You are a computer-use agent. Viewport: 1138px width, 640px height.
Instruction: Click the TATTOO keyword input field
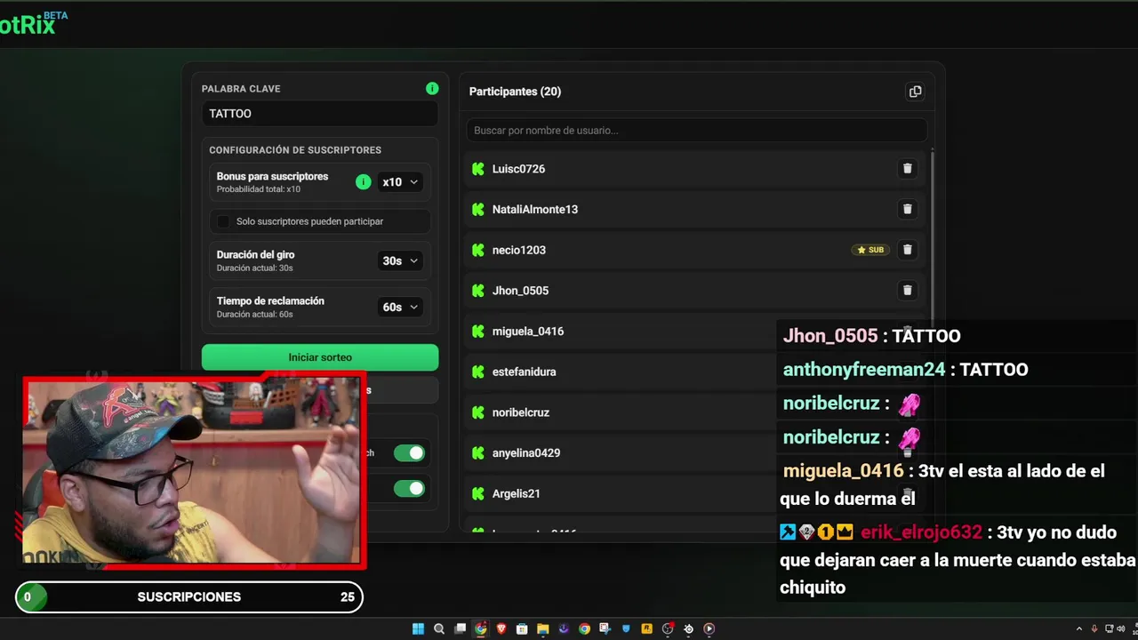pos(320,114)
